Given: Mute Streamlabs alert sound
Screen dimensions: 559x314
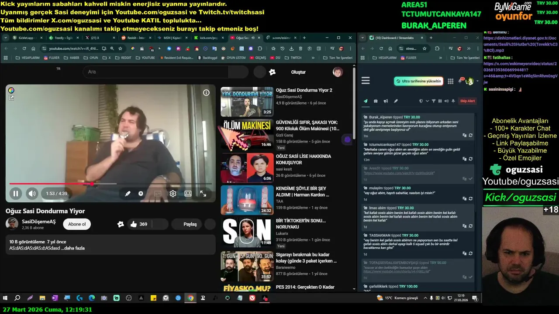Looking at the screenshot, I should [446, 101].
